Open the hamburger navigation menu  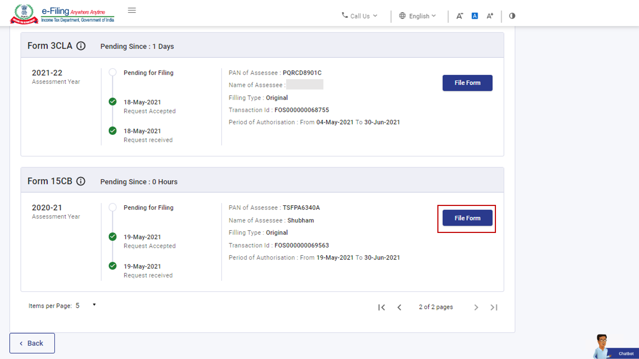(x=132, y=10)
